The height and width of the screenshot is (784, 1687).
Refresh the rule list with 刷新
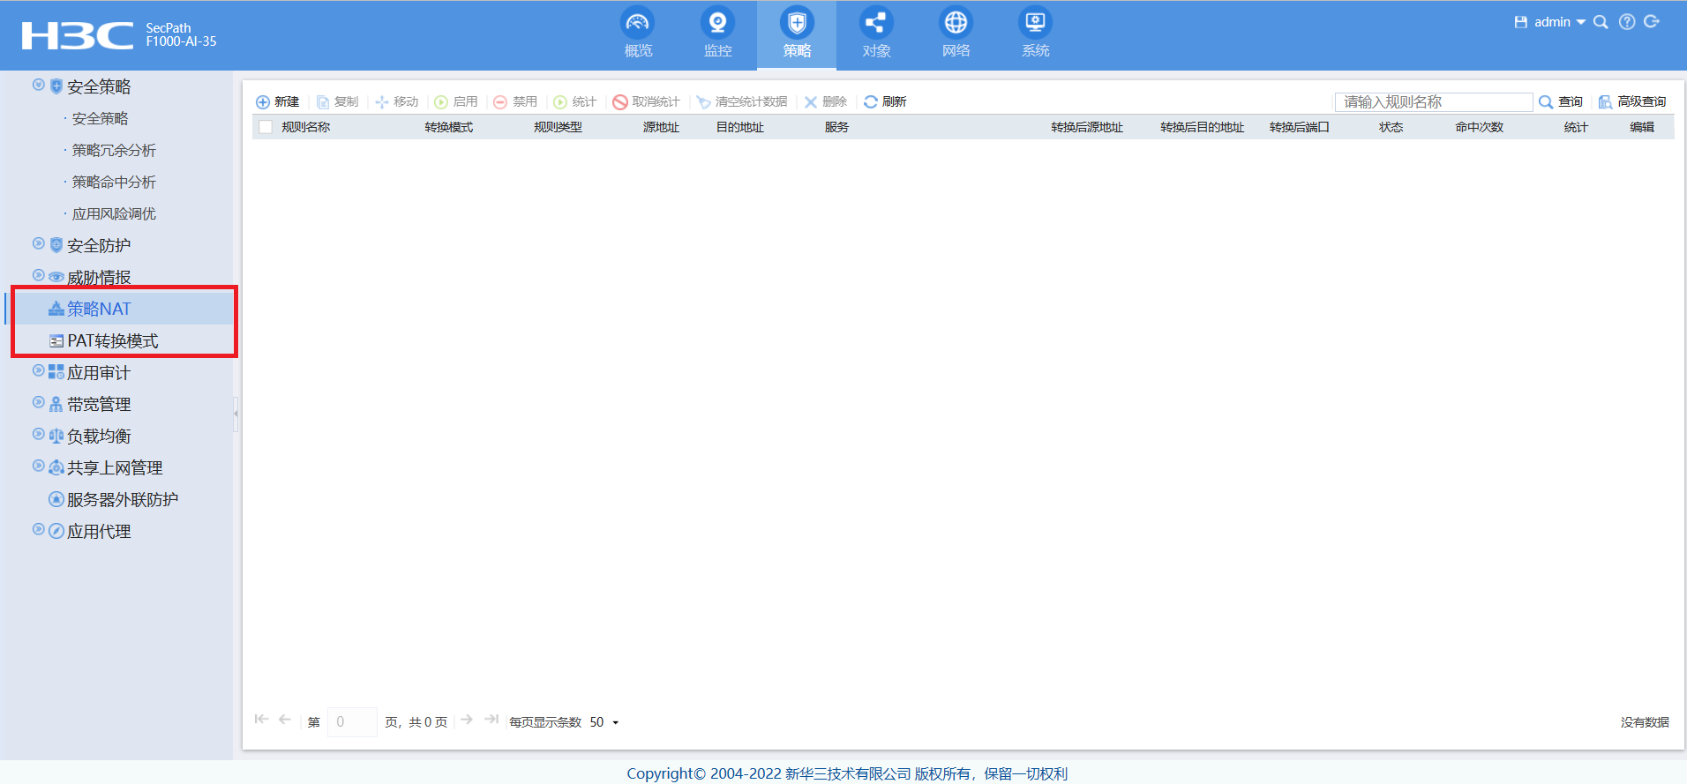point(885,102)
